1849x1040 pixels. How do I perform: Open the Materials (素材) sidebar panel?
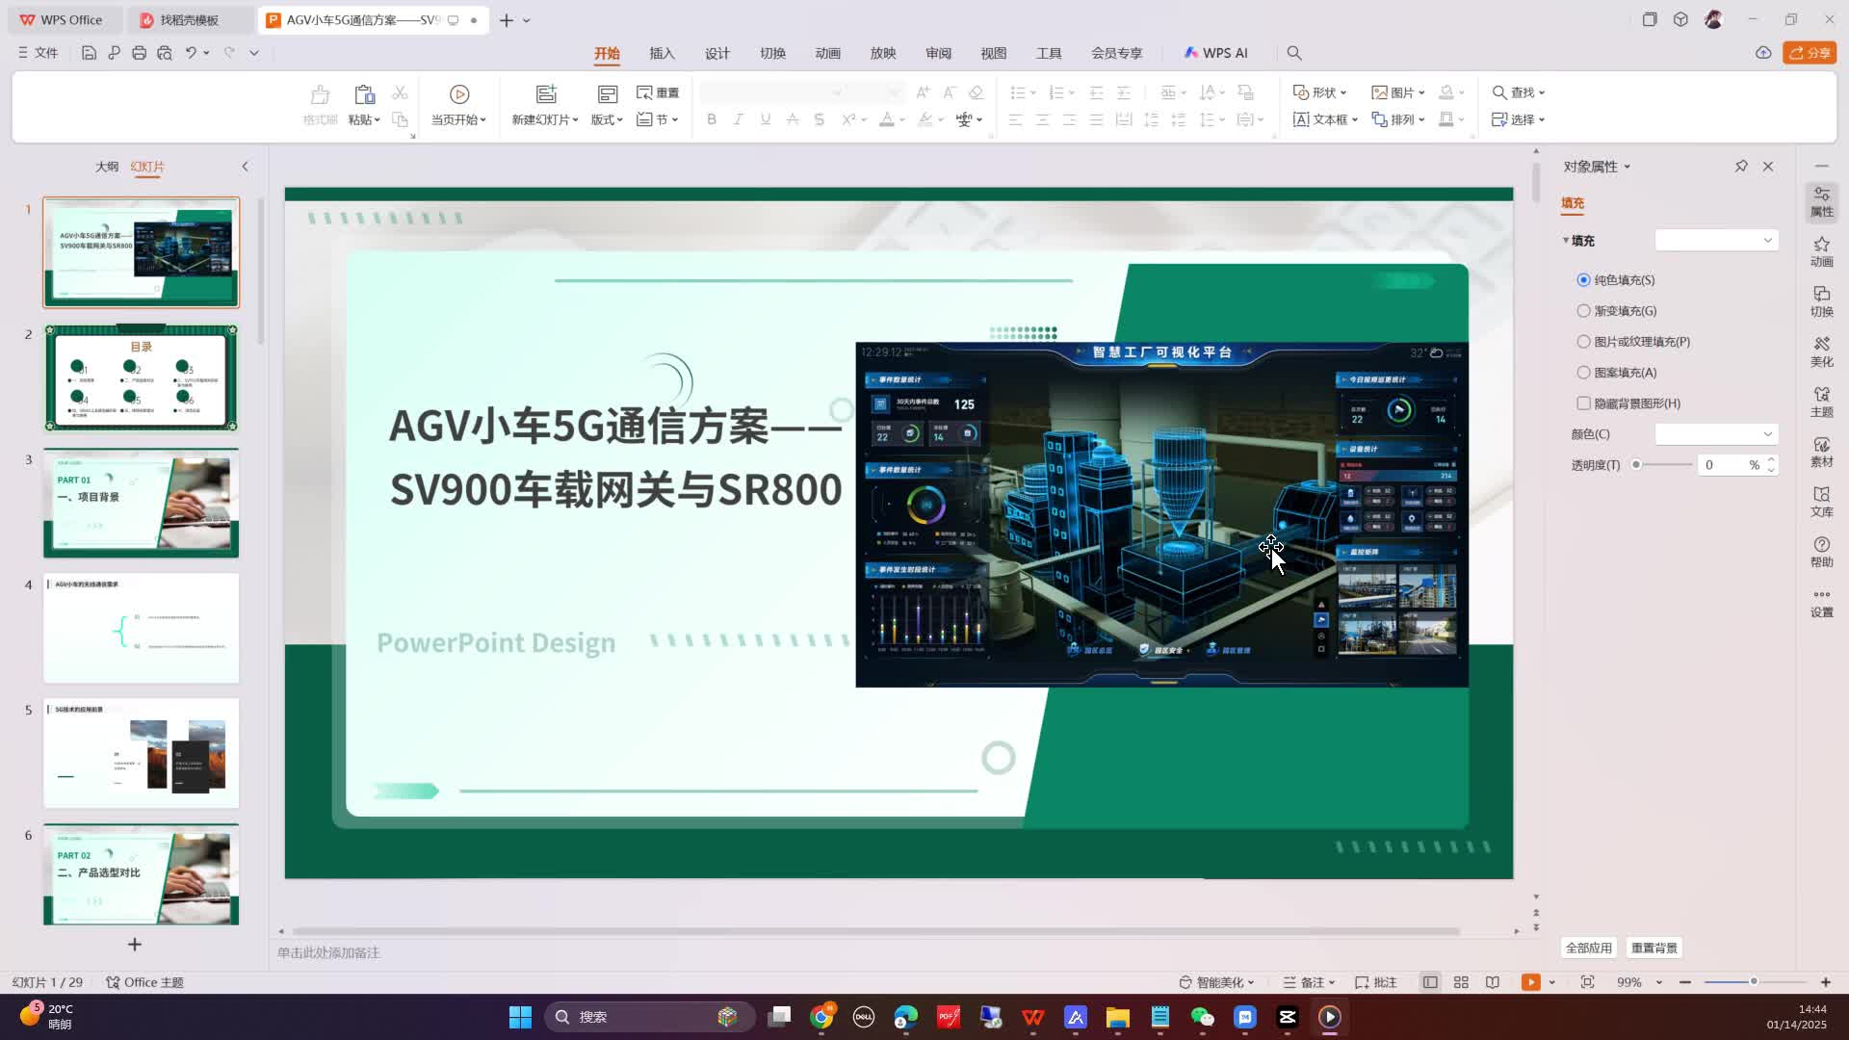click(x=1822, y=452)
